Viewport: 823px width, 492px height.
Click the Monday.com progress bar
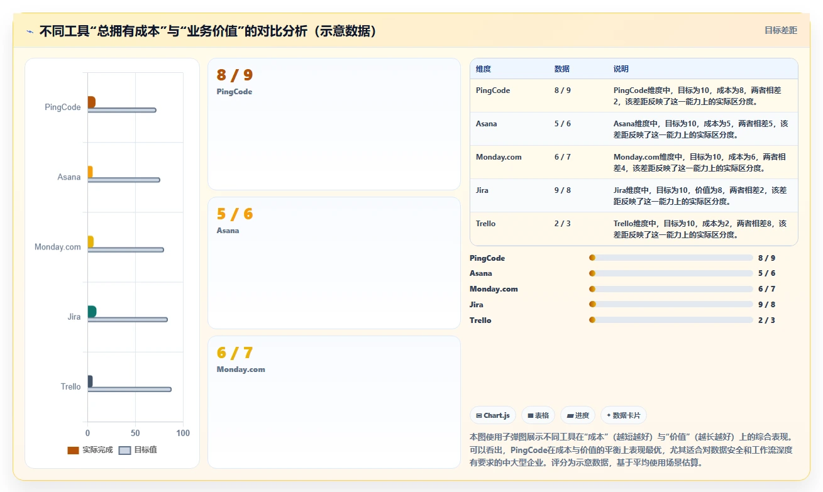tap(671, 289)
